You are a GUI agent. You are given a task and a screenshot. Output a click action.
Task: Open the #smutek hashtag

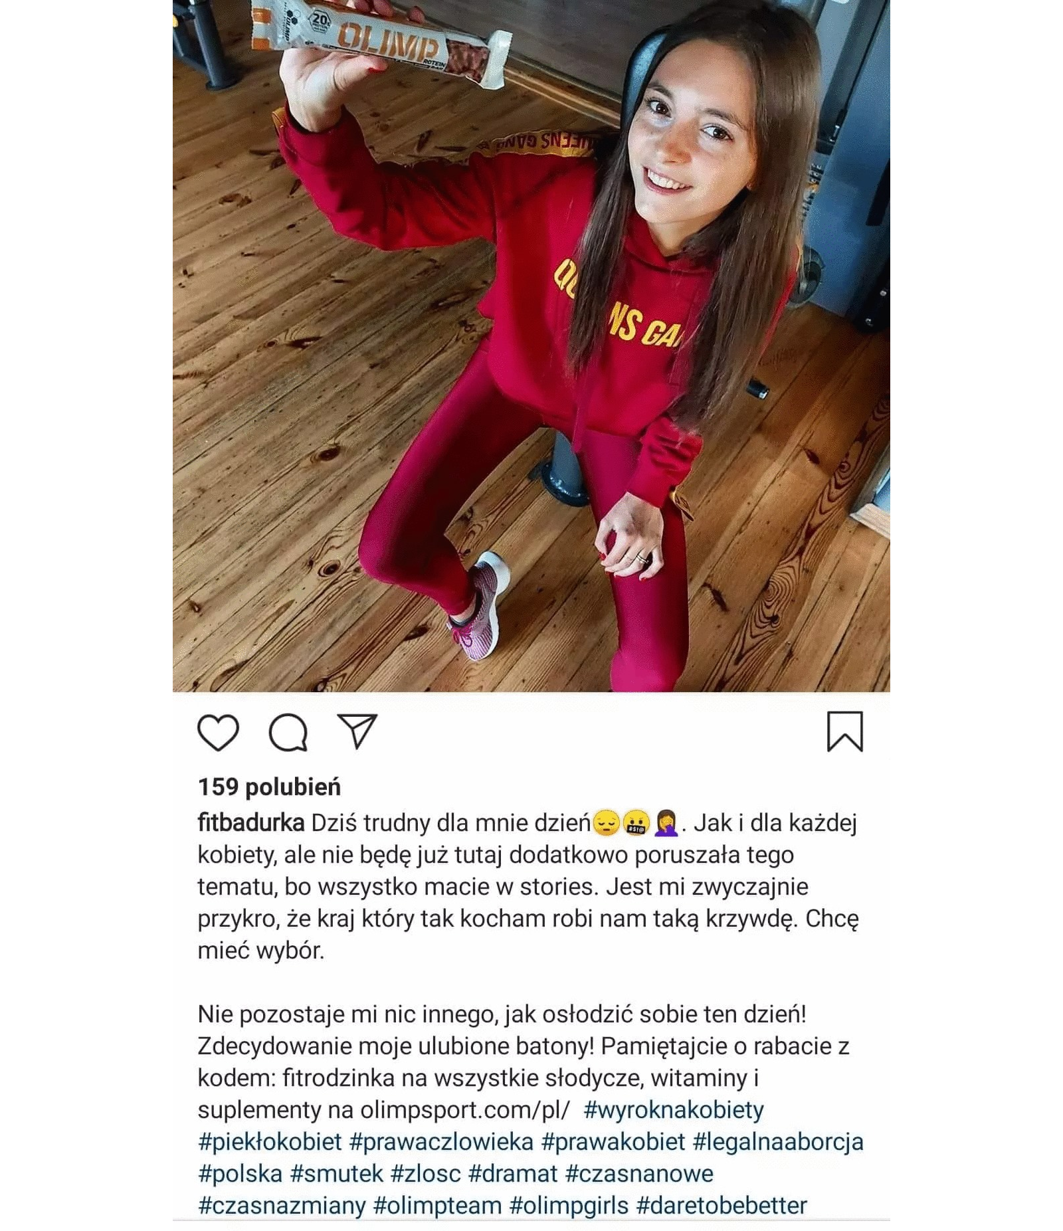337,1174
